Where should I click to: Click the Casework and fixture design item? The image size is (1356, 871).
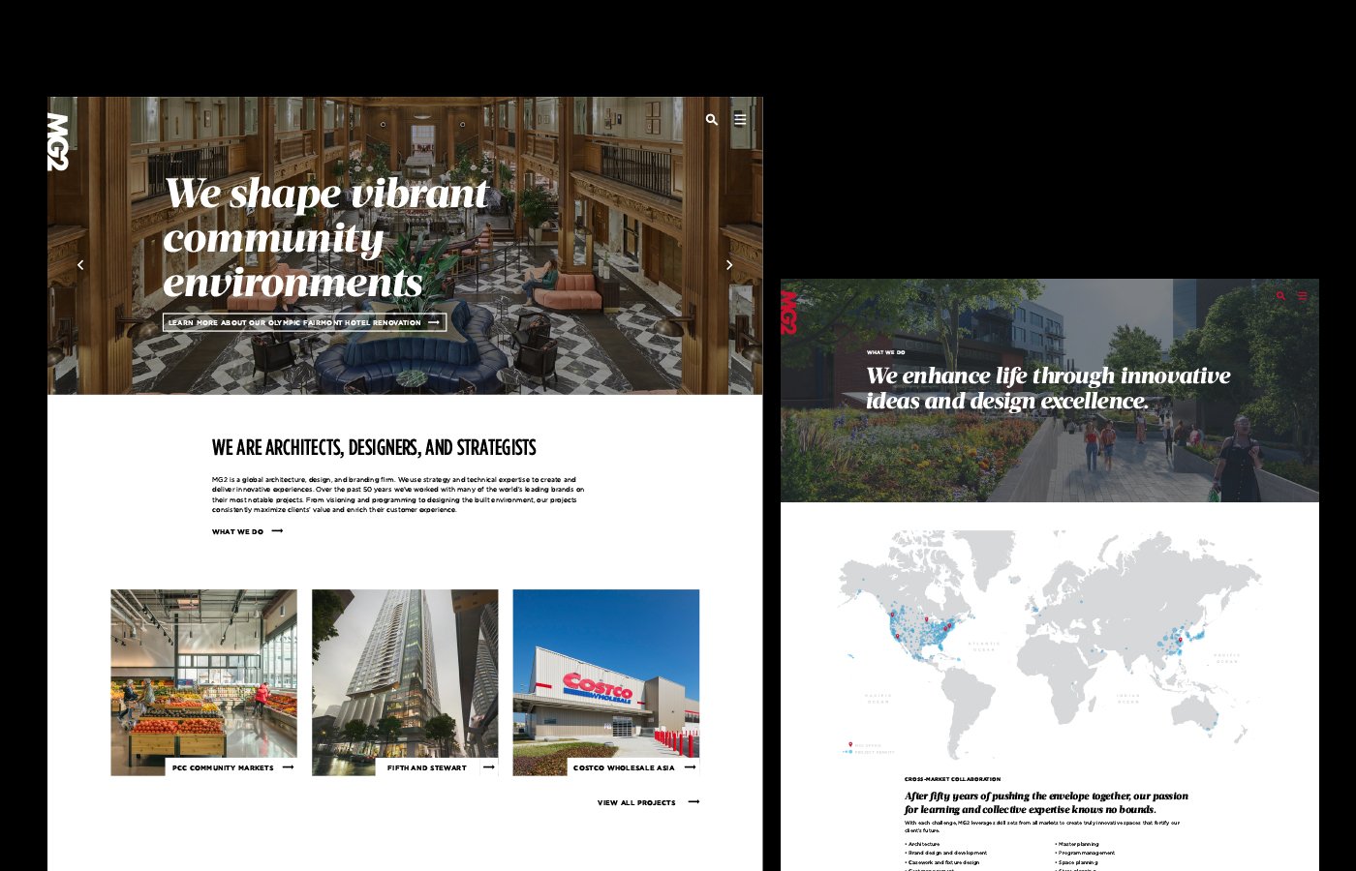[x=942, y=862]
